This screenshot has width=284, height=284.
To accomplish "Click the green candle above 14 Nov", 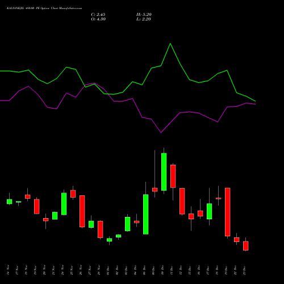I will tap(10, 202).
